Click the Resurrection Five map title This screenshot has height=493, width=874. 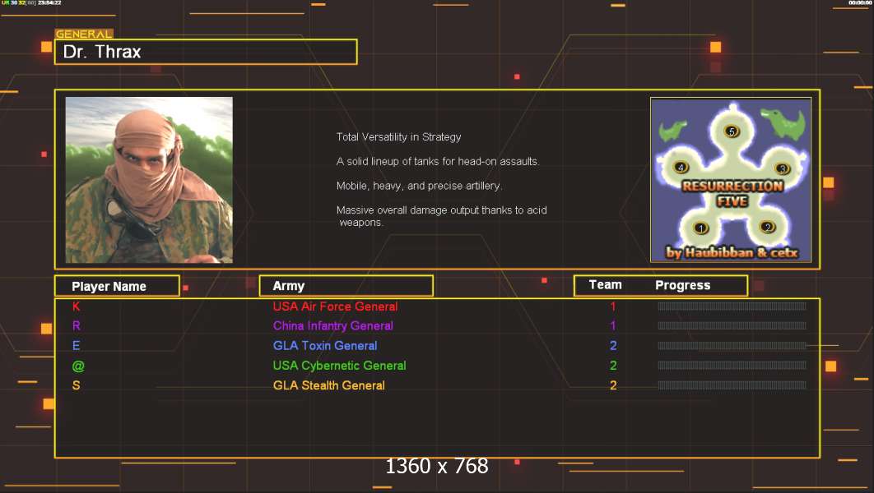pos(731,191)
